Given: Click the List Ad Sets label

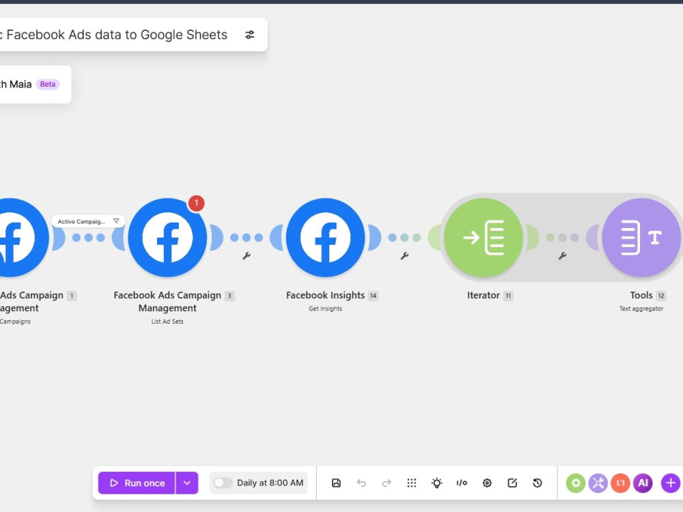Looking at the screenshot, I should [x=167, y=322].
